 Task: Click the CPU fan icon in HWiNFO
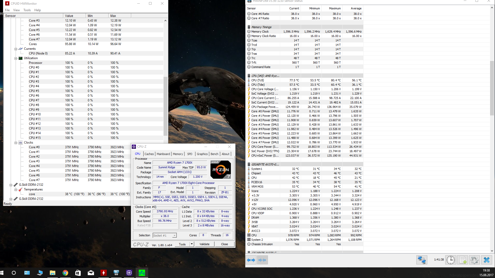[249, 235]
